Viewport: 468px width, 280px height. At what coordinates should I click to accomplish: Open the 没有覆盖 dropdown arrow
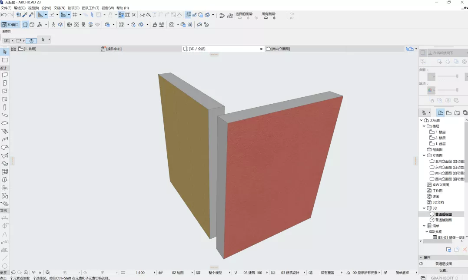[342, 273]
